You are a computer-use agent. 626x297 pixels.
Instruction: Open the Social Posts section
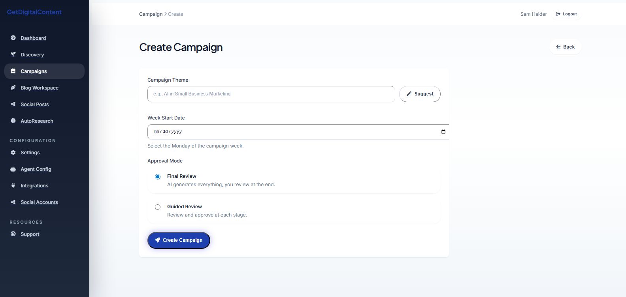(x=44, y=104)
